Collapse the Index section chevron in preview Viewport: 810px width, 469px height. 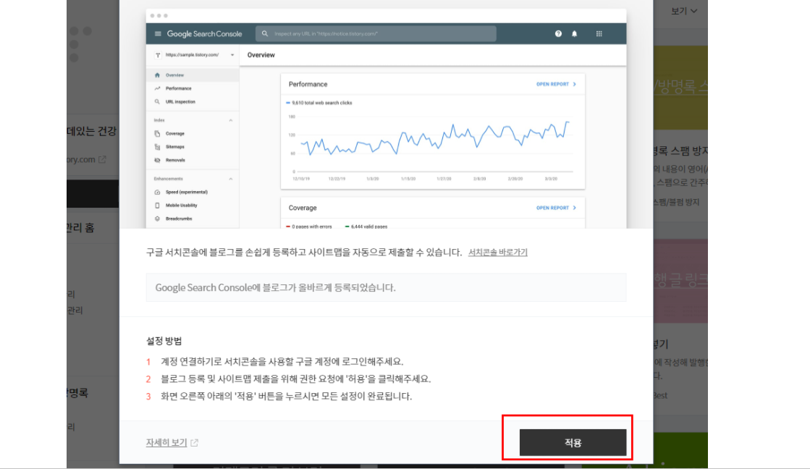(x=230, y=120)
